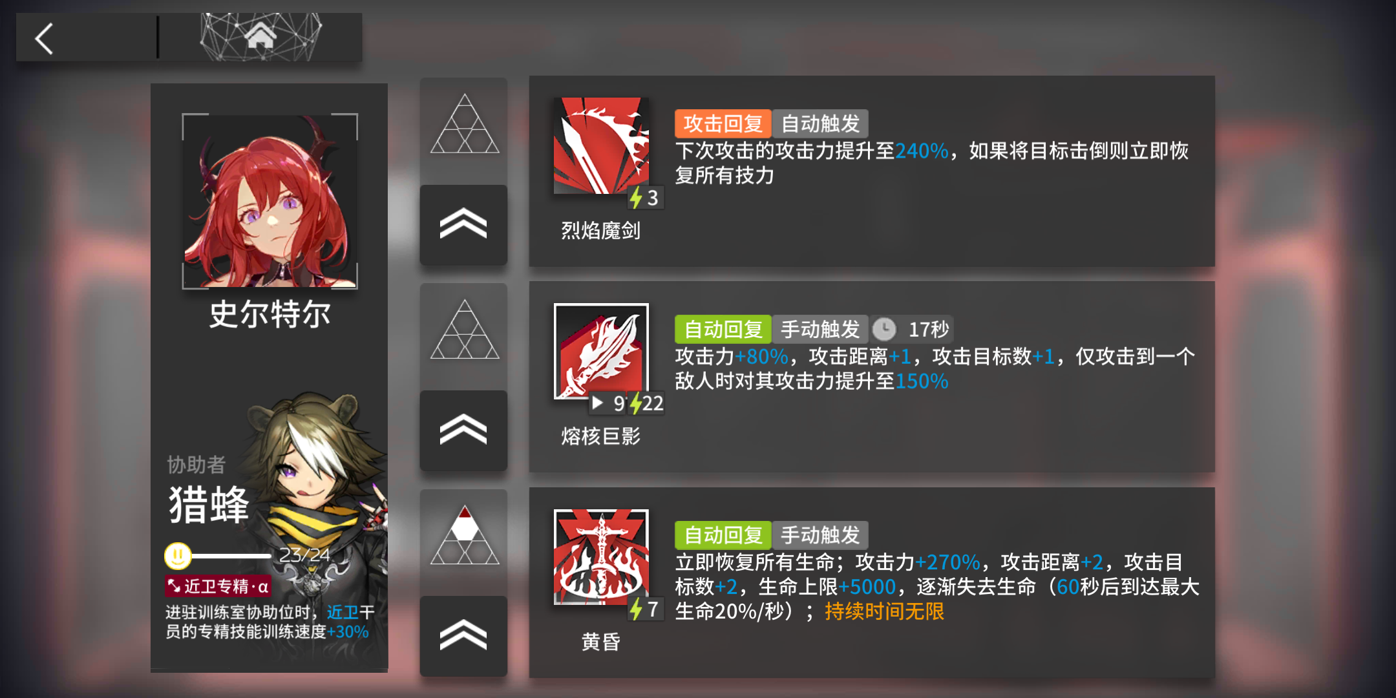Select the 烈焰魔剑 skill icon
Screen dimensions: 1396x698
[601, 145]
